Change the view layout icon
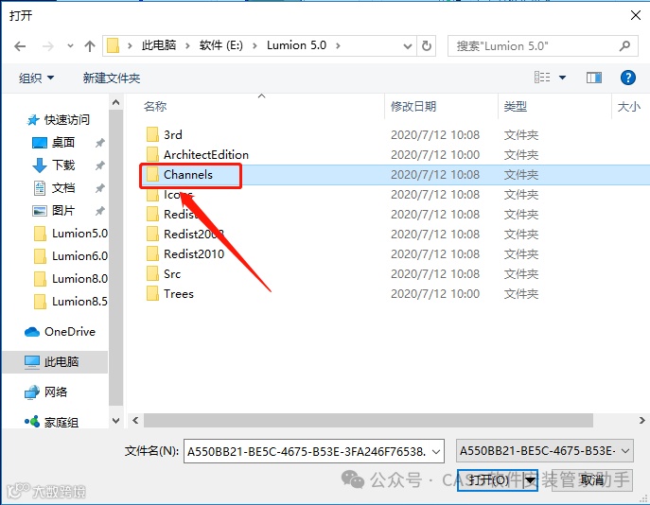Image resolution: width=650 pixels, height=505 pixels. pyautogui.click(x=542, y=78)
